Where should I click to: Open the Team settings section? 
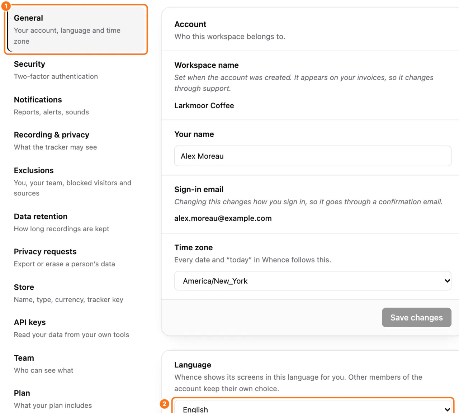pos(76,364)
